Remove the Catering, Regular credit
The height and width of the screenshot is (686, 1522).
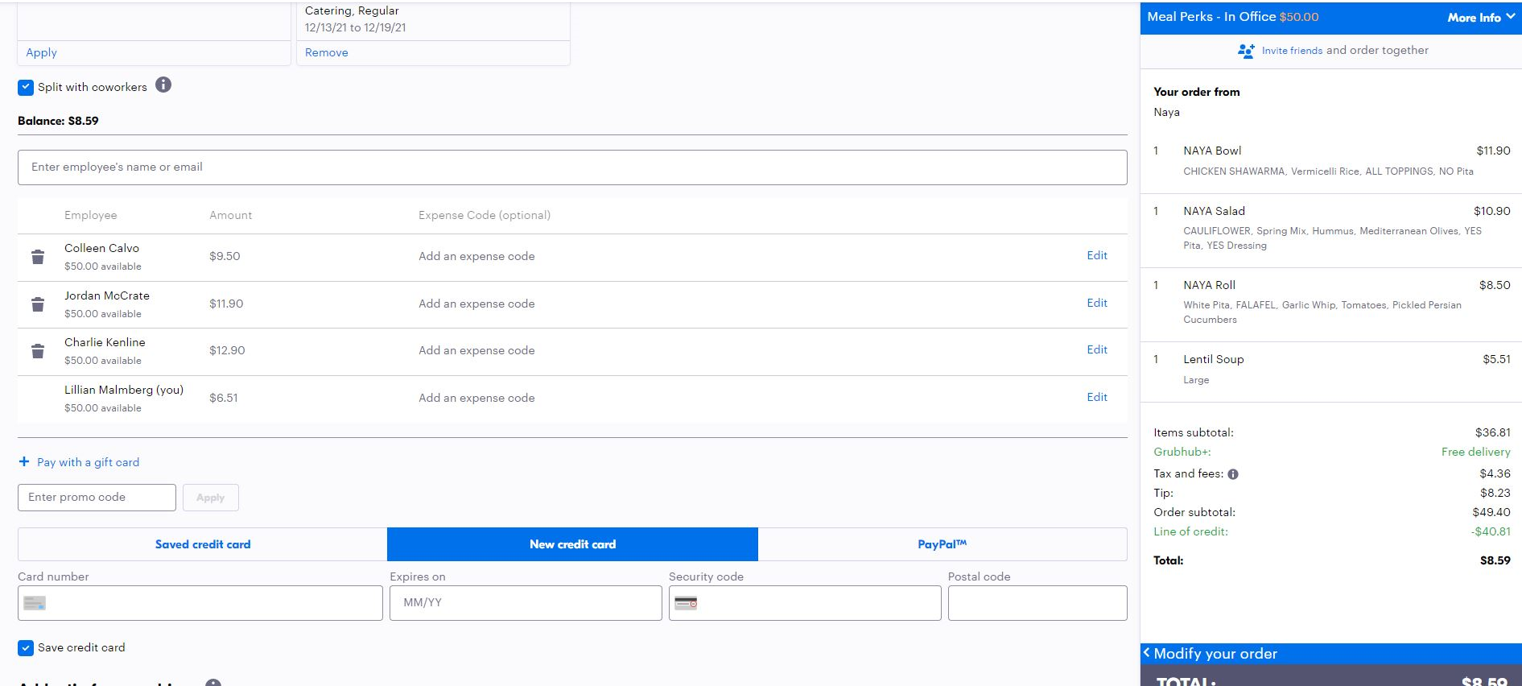click(327, 52)
